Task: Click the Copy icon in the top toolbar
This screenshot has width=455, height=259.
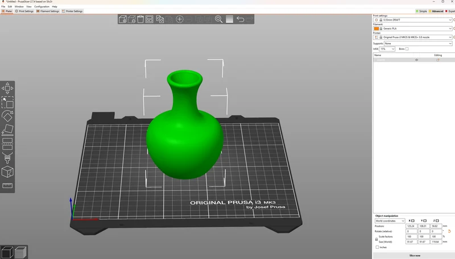Action: tap(160, 19)
